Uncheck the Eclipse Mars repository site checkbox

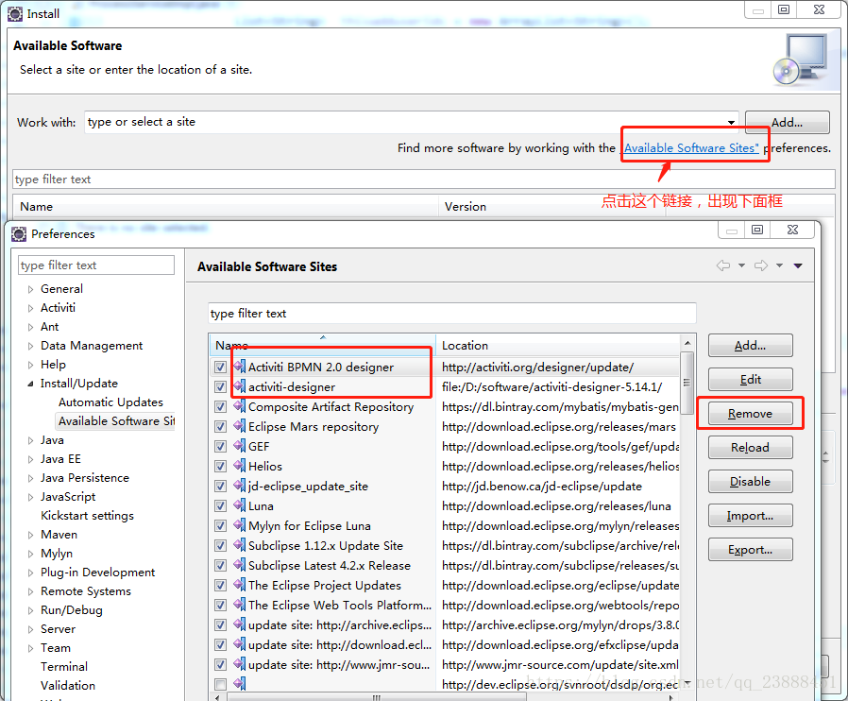tap(219, 426)
